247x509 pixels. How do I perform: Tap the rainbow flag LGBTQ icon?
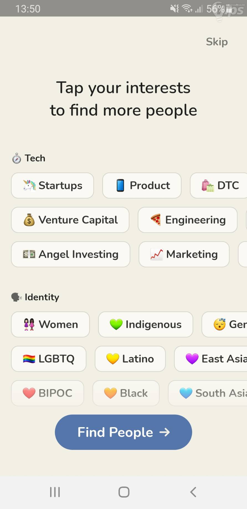pyautogui.click(x=29, y=359)
